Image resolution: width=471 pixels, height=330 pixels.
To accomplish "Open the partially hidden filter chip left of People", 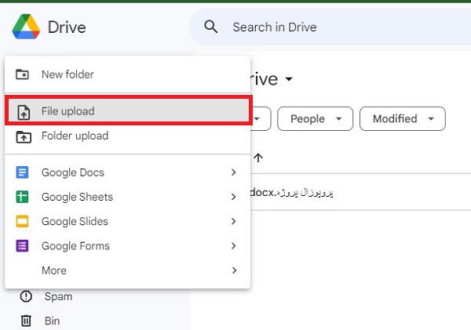I will coord(261,119).
